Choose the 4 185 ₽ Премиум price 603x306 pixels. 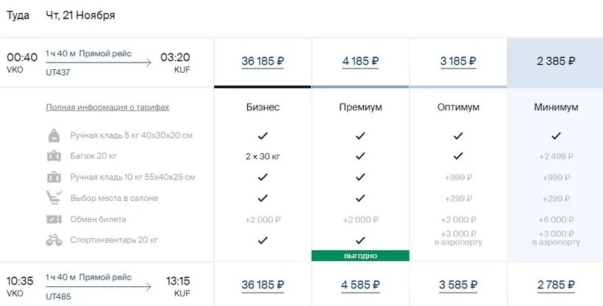[360, 62]
